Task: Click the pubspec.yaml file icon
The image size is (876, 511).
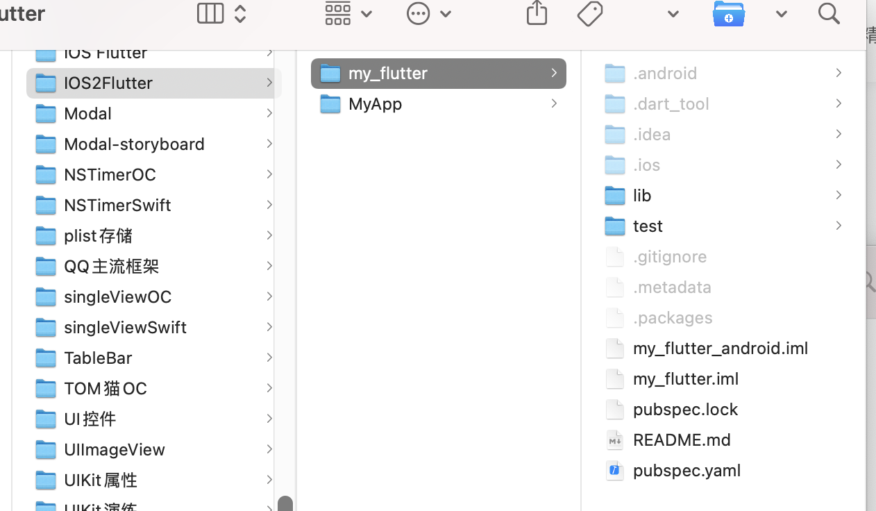Action: (x=614, y=470)
